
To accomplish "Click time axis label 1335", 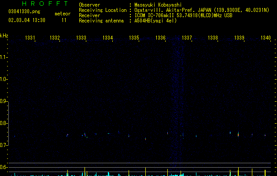I will [134, 38].
